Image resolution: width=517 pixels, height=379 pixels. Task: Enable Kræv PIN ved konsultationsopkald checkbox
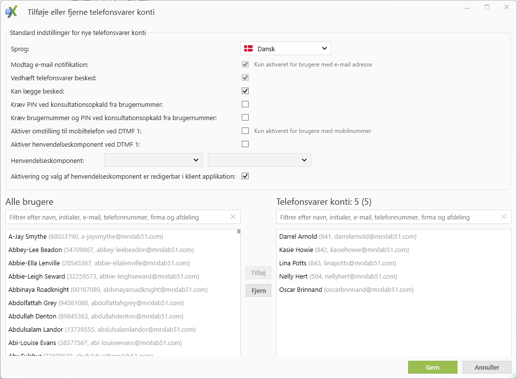(x=245, y=104)
